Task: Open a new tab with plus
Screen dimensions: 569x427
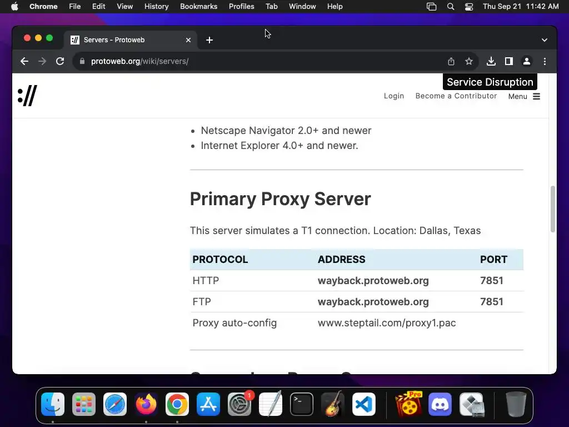Action: coord(209,40)
